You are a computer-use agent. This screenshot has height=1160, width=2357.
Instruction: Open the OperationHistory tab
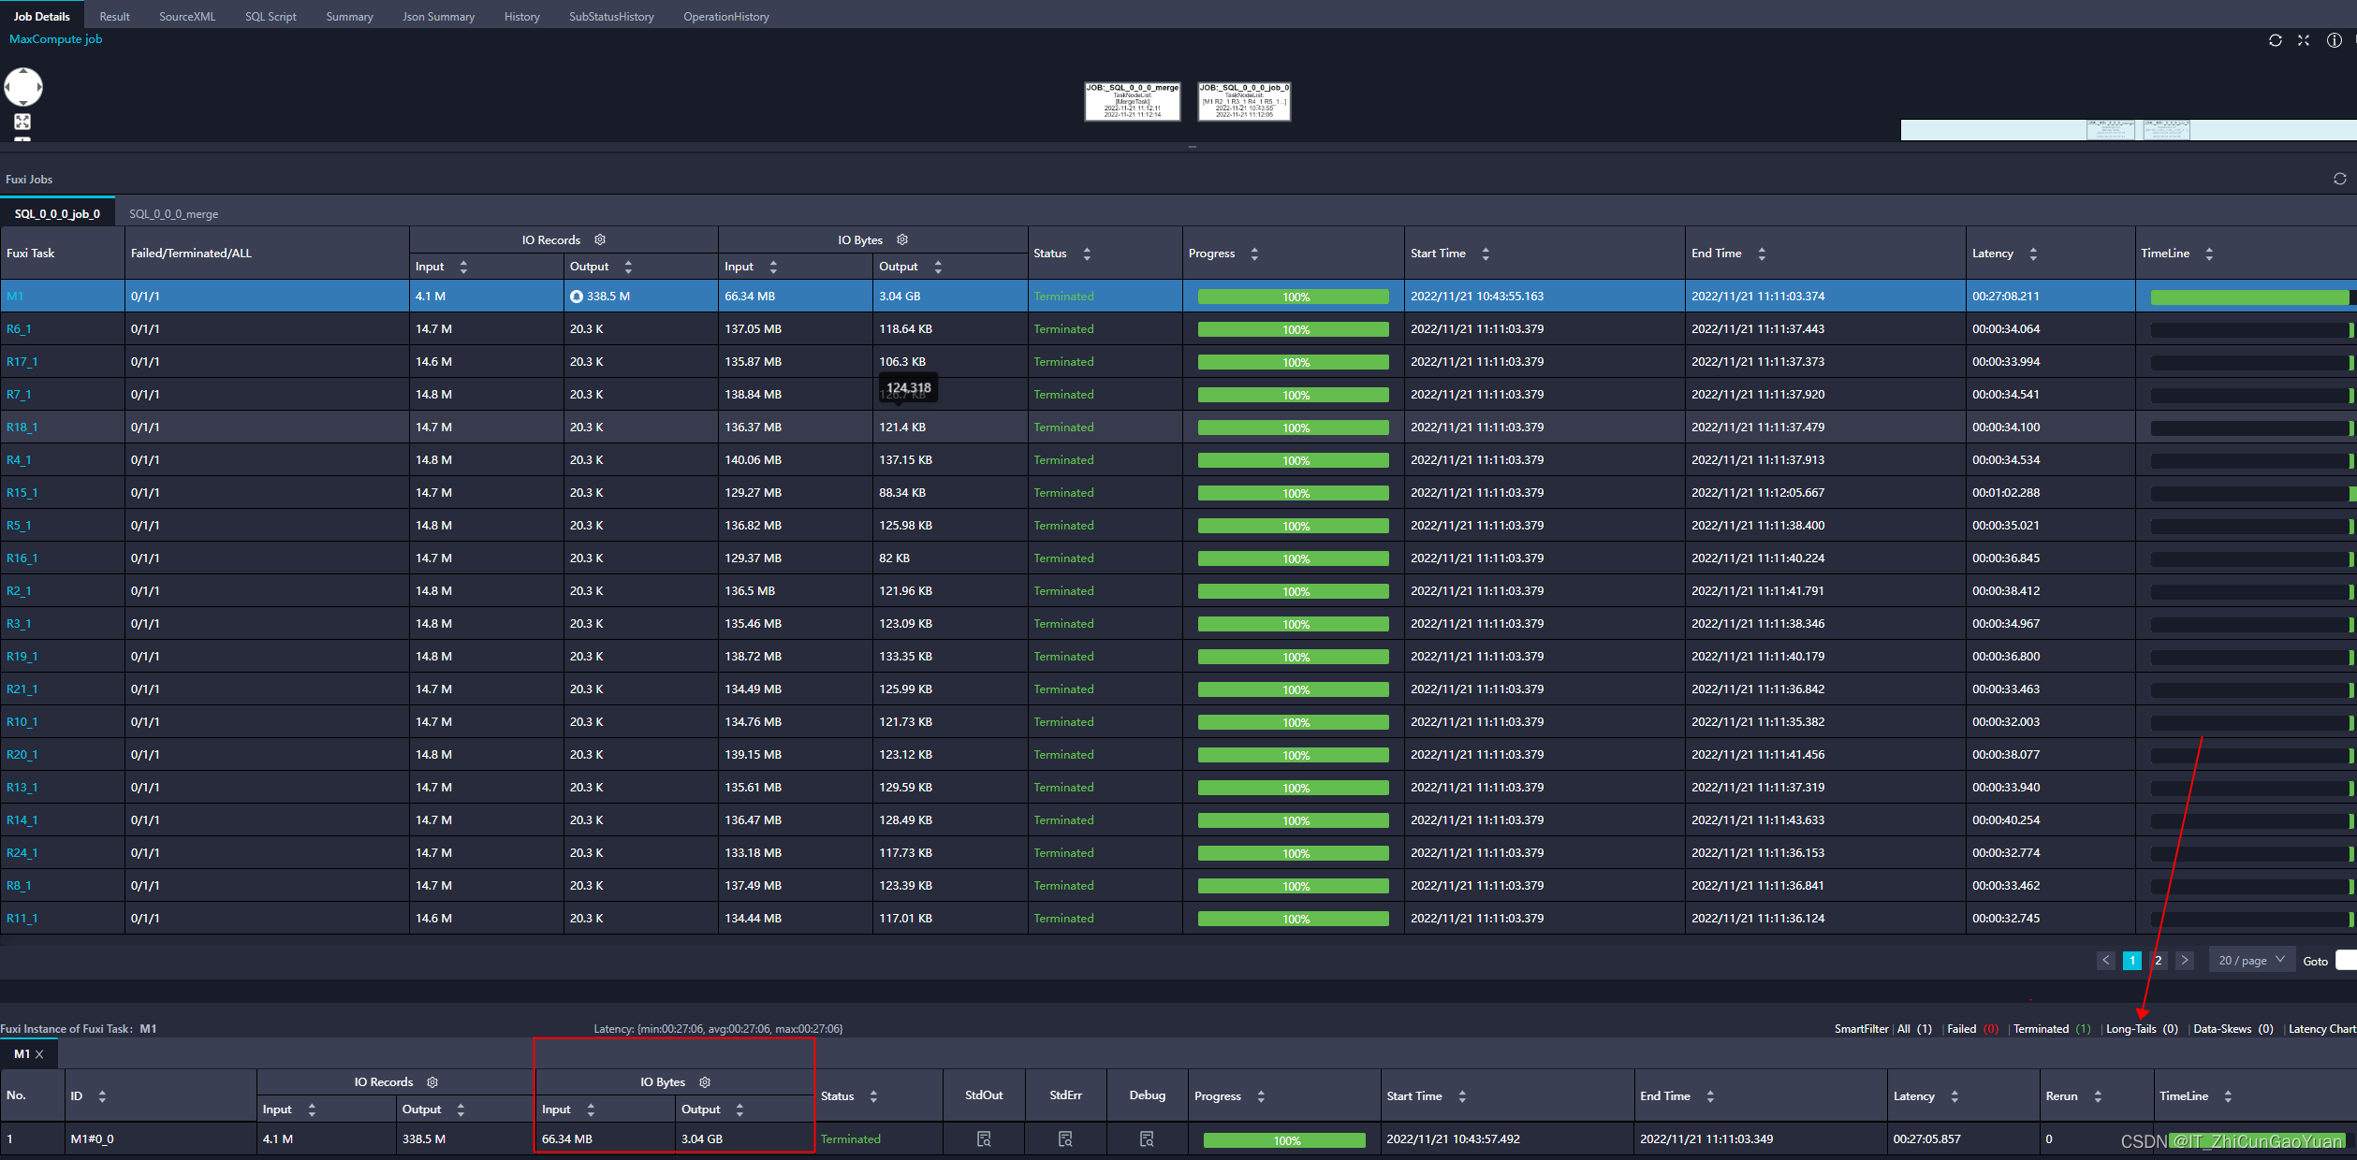tap(726, 16)
